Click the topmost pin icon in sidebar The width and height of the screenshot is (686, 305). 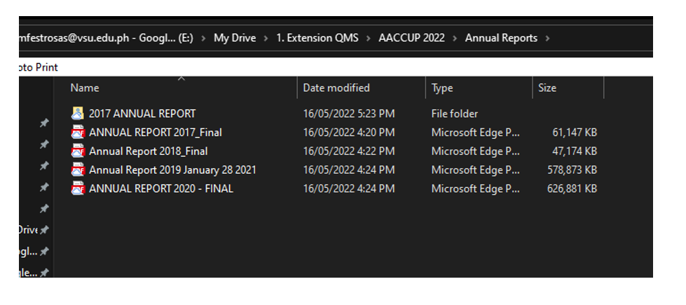pos(43,123)
